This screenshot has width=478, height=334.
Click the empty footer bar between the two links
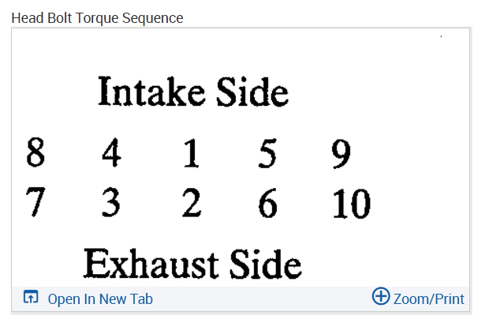click(x=260, y=298)
